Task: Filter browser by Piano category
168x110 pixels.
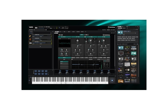Action: (129, 40)
